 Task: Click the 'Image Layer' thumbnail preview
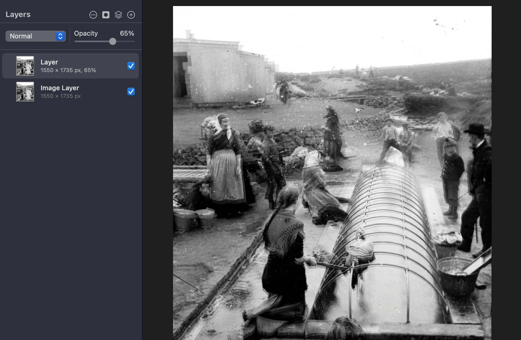pyautogui.click(x=25, y=92)
